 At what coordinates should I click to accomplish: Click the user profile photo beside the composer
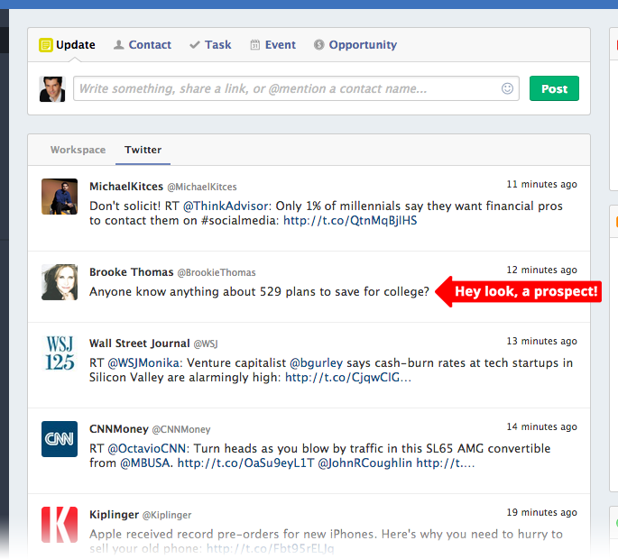[x=52, y=89]
